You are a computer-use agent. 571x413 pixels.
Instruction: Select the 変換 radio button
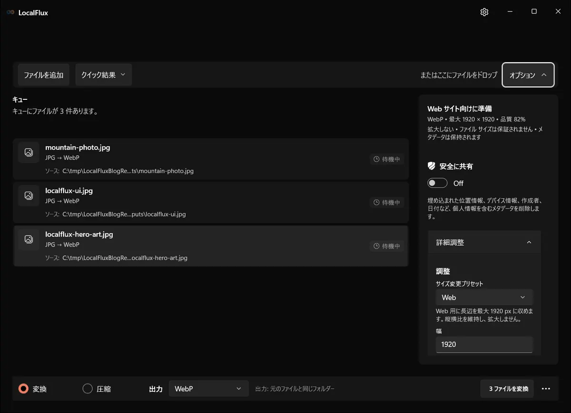pos(23,389)
